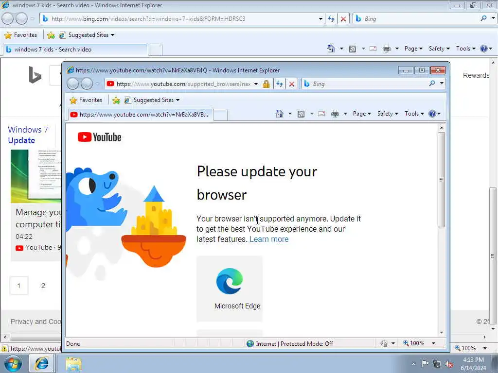
Task: Click Help icon in Bing IE window
Action: pos(484,49)
